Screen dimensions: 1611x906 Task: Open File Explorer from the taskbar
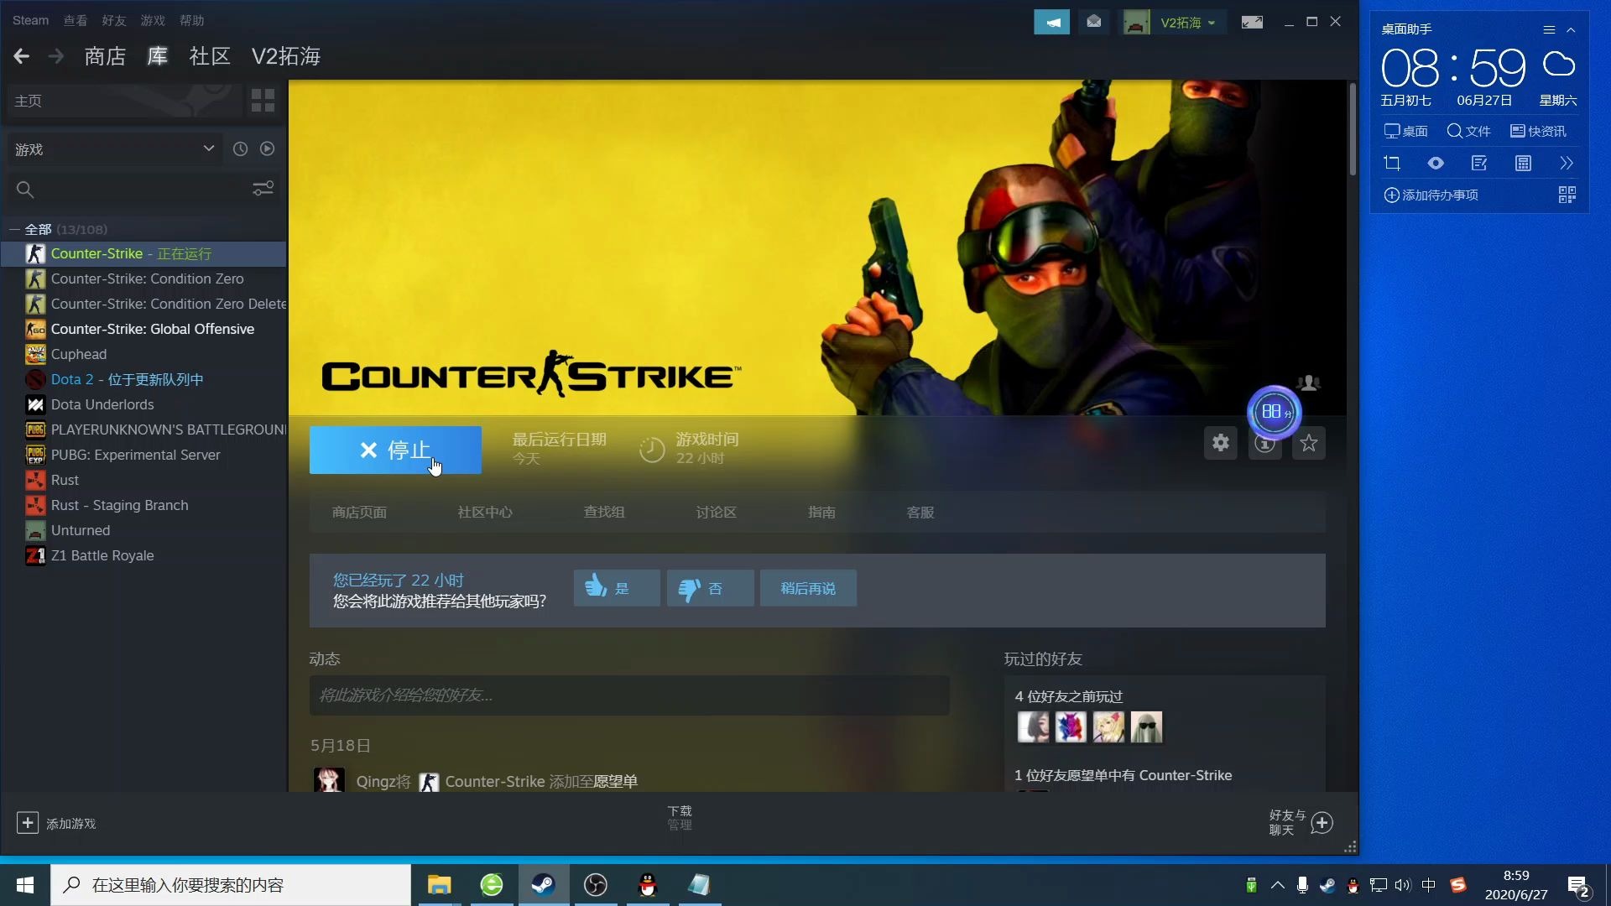point(439,884)
